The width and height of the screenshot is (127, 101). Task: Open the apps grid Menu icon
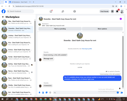[x=112, y=11]
